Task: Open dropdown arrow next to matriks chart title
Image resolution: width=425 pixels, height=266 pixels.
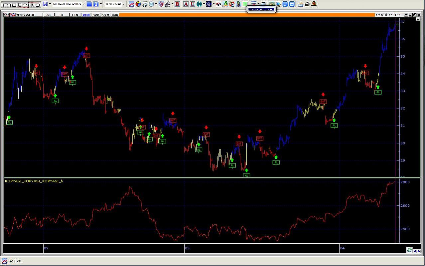Action: (x=406, y=15)
